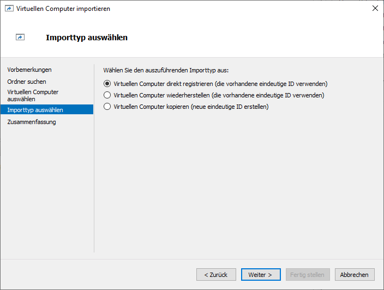
Task: Enable 'Virtuellen Computer kopieren' radio option
Action: (107, 107)
